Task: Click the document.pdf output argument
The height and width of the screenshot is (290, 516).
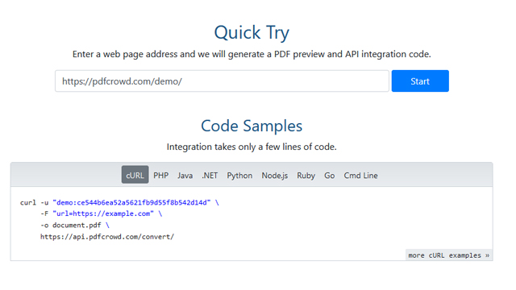Action: point(77,226)
